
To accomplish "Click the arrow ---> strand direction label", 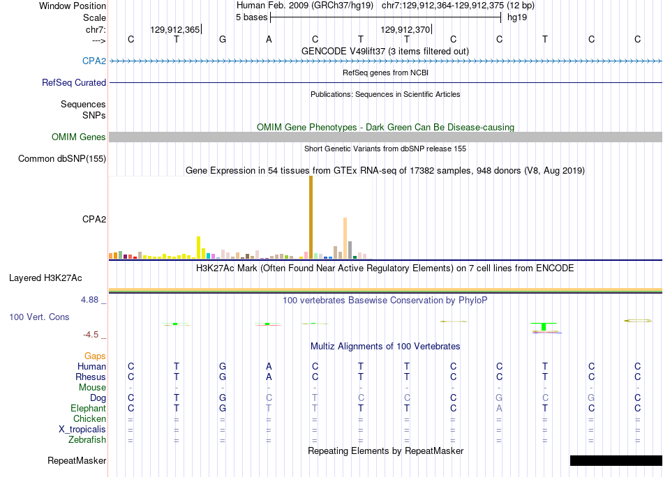I will [x=98, y=40].
